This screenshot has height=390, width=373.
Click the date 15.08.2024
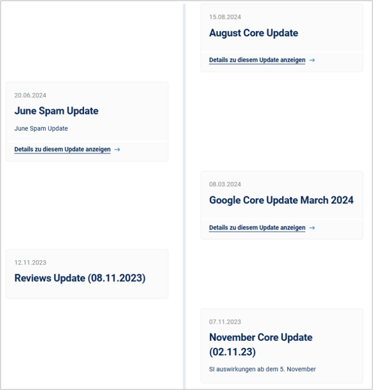coord(225,17)
